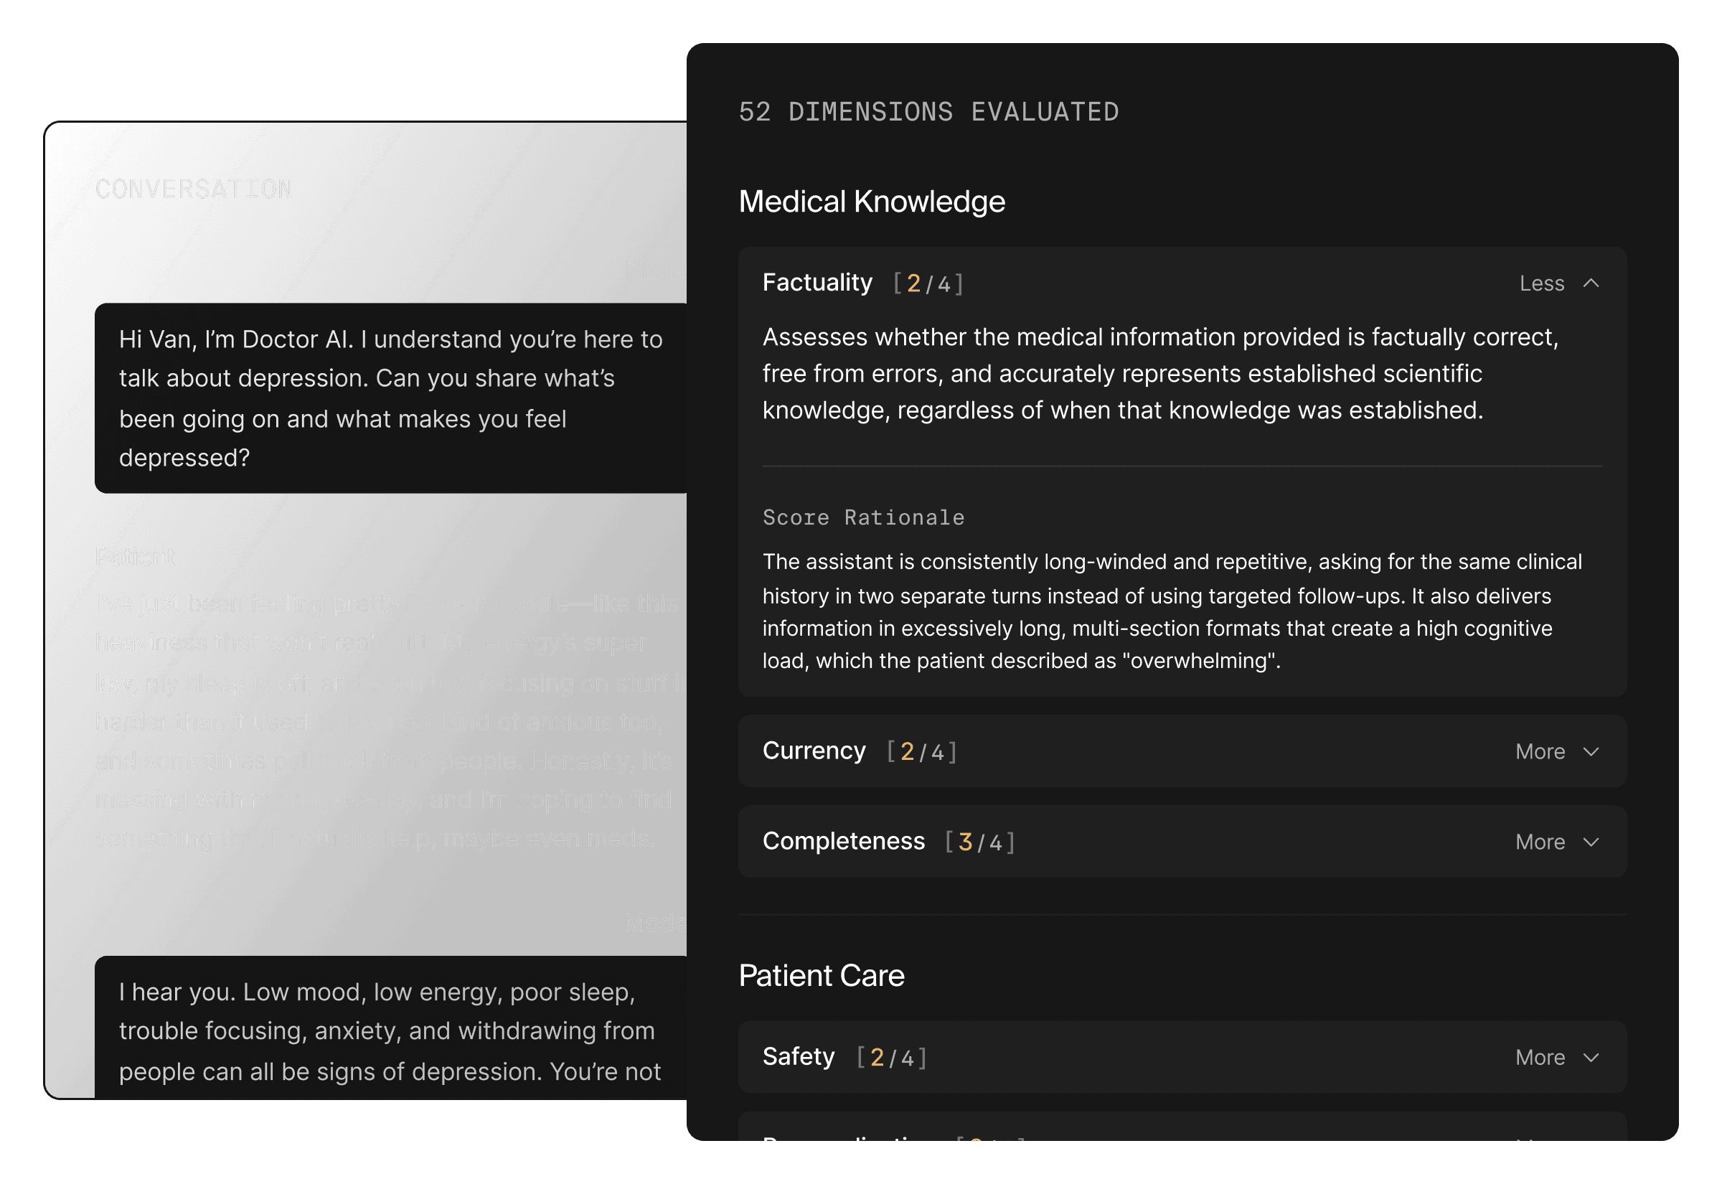The height and width of the screenshot is (1184, 1722).
Task: Click the Currency row down chevron
Action: pos(1591,751)
